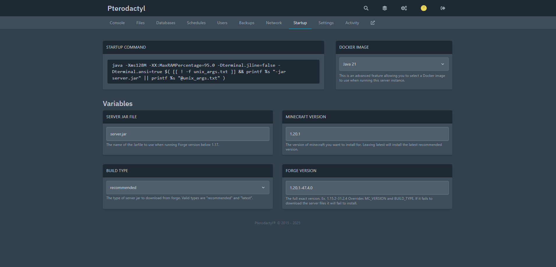
Task: Open the Schedules tab
Action: point(196,23)
